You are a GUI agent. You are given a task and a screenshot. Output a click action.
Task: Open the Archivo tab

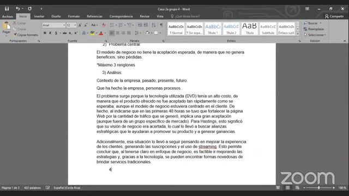point(7,16)
